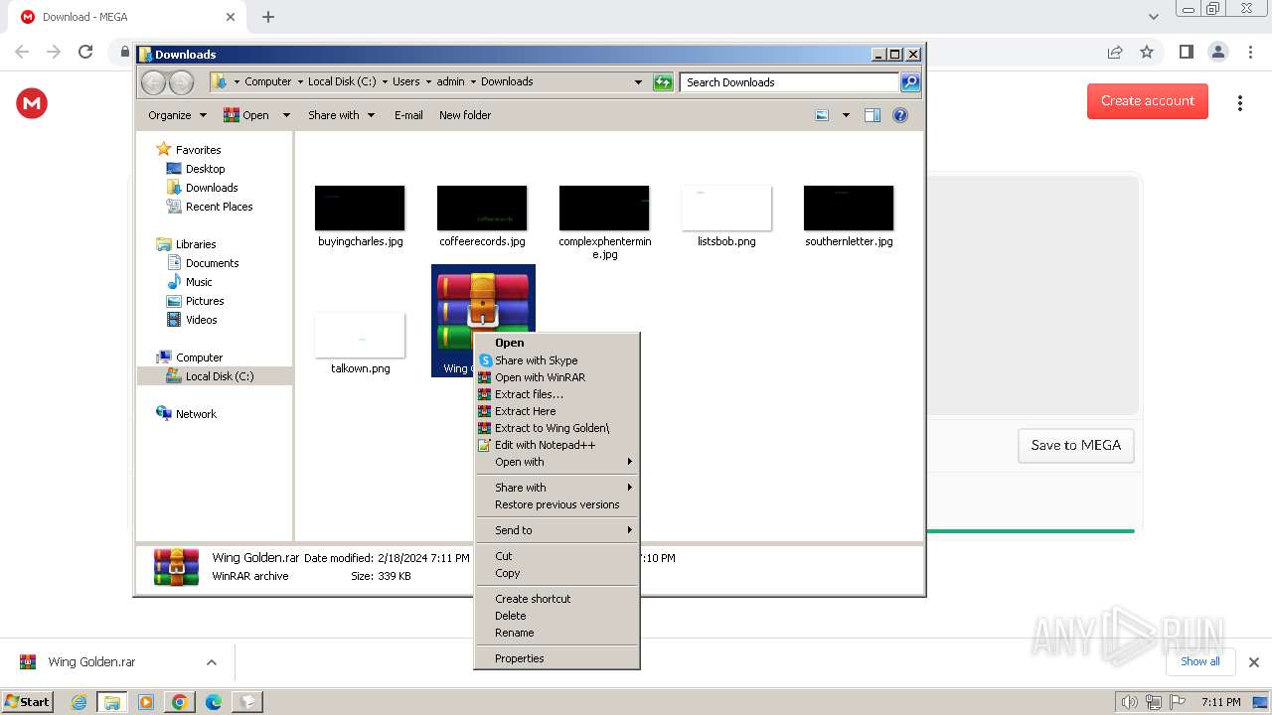Viewport: 1272px width, 715px height.
Task: Select Edit with Notepad++
Action: tap(556, 445)
